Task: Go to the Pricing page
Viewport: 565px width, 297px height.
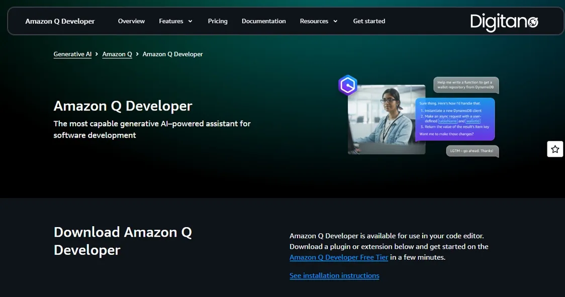Action: coord(218,21)
